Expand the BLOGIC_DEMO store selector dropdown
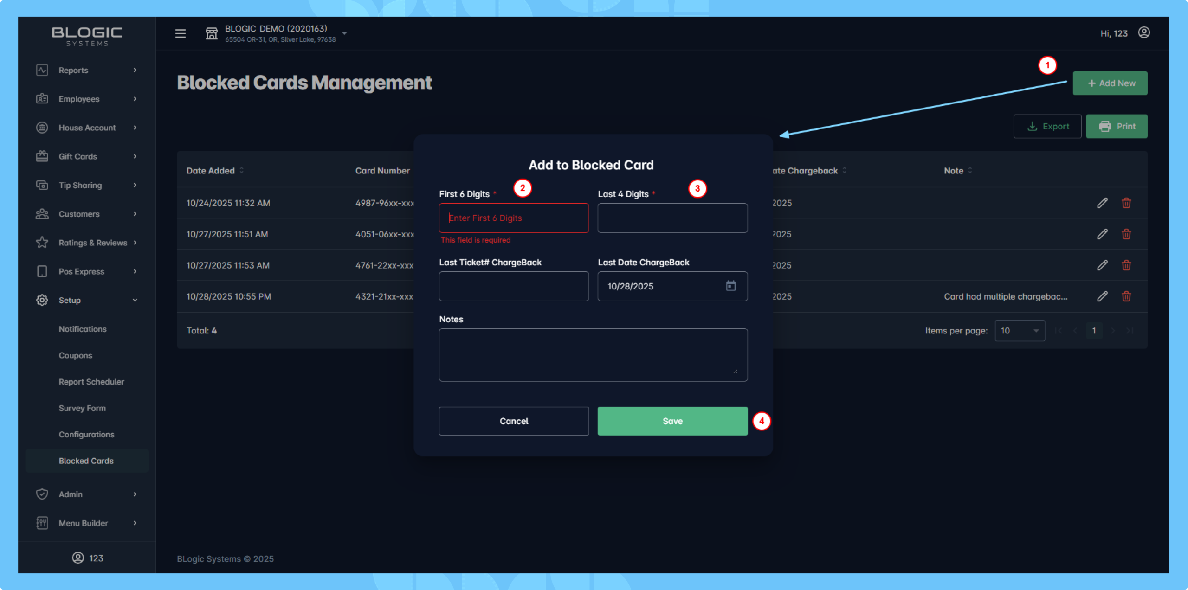The width and height of the screenshot is (1188, 590). tap(344, 33)
